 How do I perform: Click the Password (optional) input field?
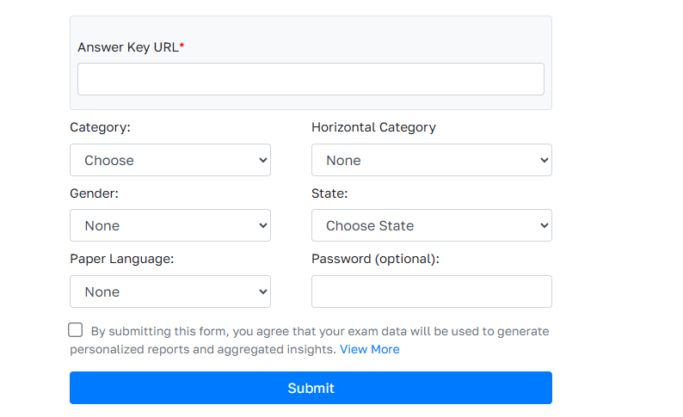point(431,291)
